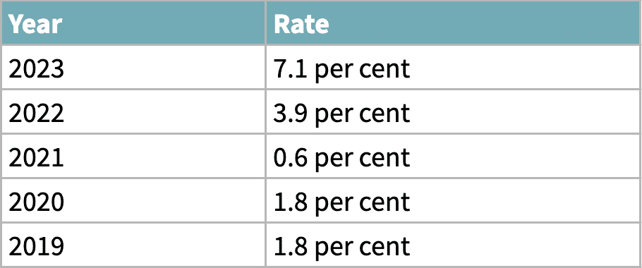Select the 2021 year cell
Image resolution: width=642 pixels, height=268 pixels.
point(133,156)
